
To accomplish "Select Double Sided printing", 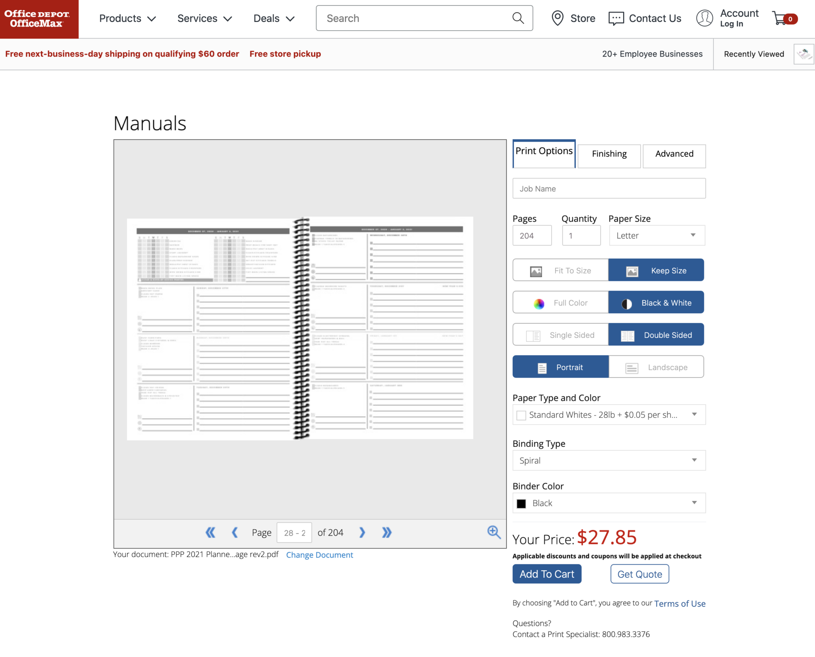I will [656, 335].
